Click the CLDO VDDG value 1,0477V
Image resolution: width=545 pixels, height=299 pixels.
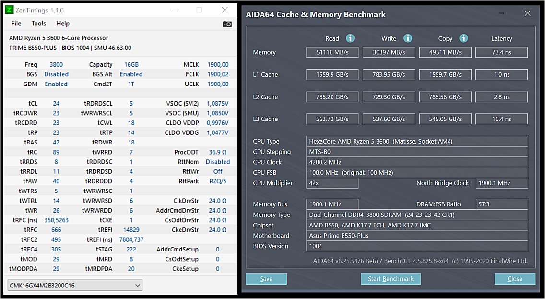click(218, 132)
